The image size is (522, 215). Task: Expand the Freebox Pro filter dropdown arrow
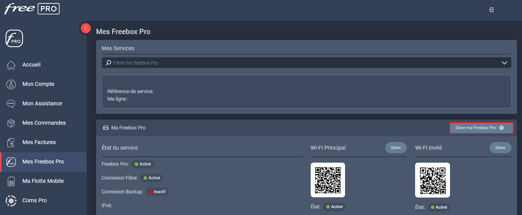[504, 63]
